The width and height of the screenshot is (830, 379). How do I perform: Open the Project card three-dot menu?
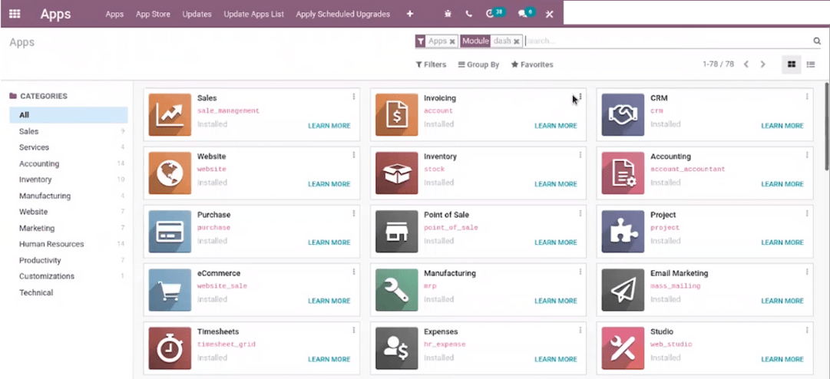[x=807, y=213]
